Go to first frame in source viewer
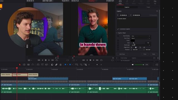 pyautogui.click(x=39, y=60)
